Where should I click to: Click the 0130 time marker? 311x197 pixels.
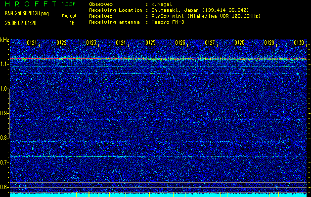(x=299, y=43)
